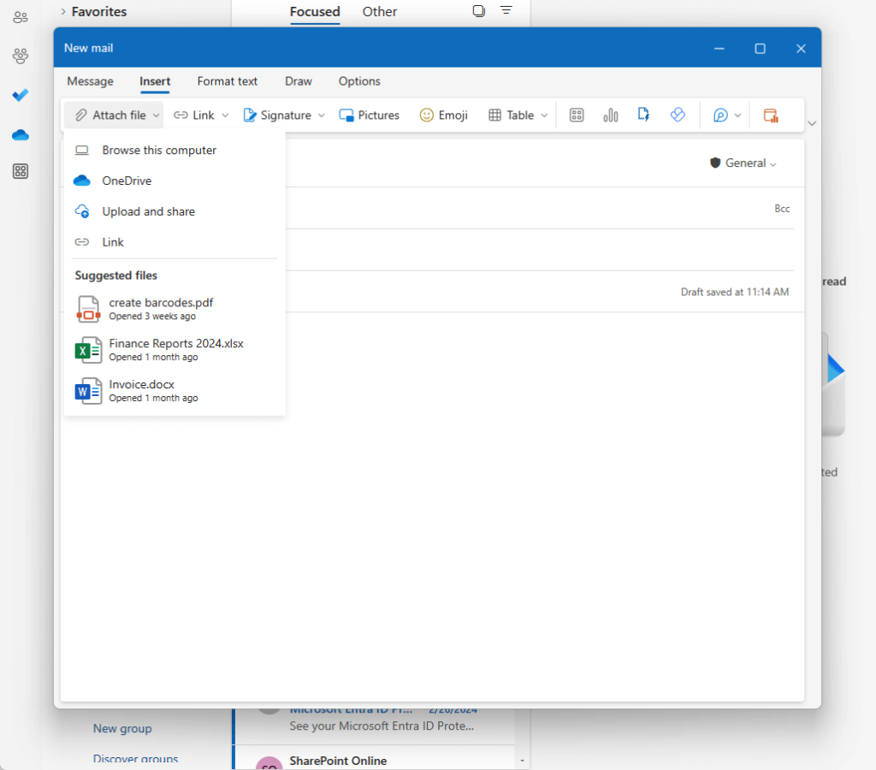The image size is (876, 770).
Task: Expand the Loop component dropdown arrow
Action: tap(738, 115)
